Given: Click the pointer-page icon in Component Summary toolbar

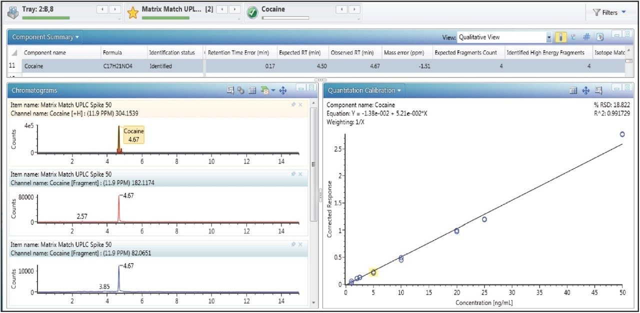Looking at the screenshot, I should (600, 37).
